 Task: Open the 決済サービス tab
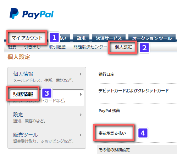(109, 38)
